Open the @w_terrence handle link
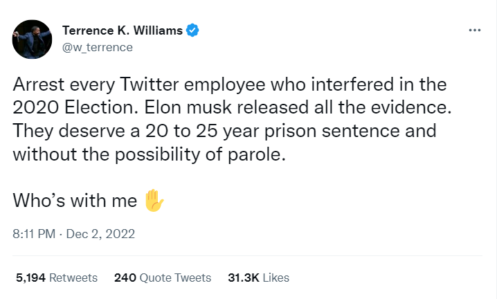The width and height of the screenshot is (497, 299). tap(98, 47)
